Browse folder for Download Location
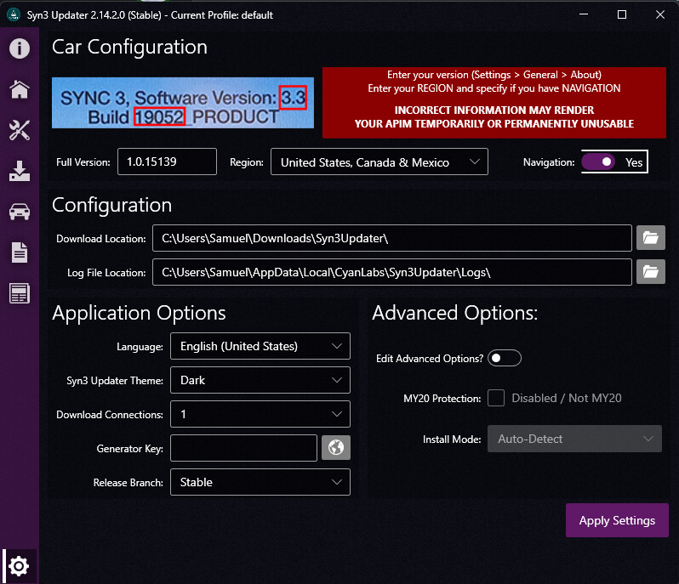 click(650, 238)
